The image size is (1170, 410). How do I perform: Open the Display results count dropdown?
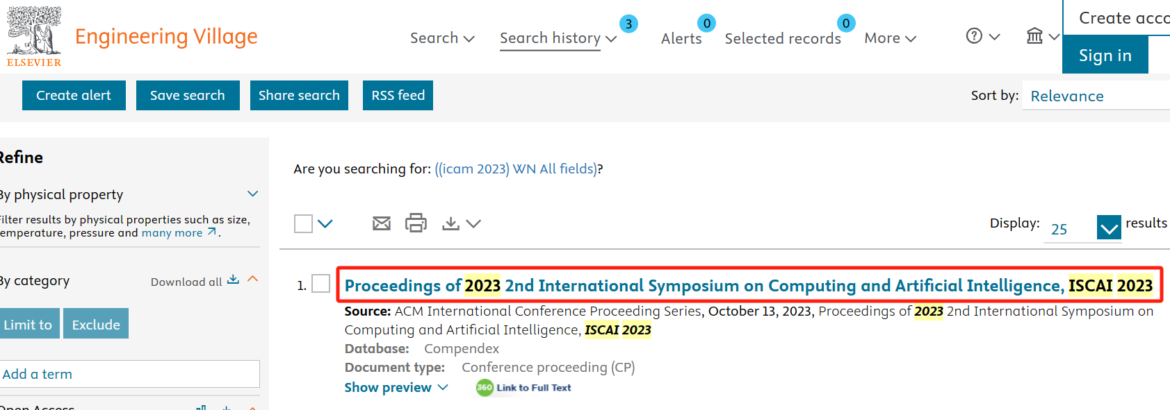pyautogui.click(x=1109, y=227)
